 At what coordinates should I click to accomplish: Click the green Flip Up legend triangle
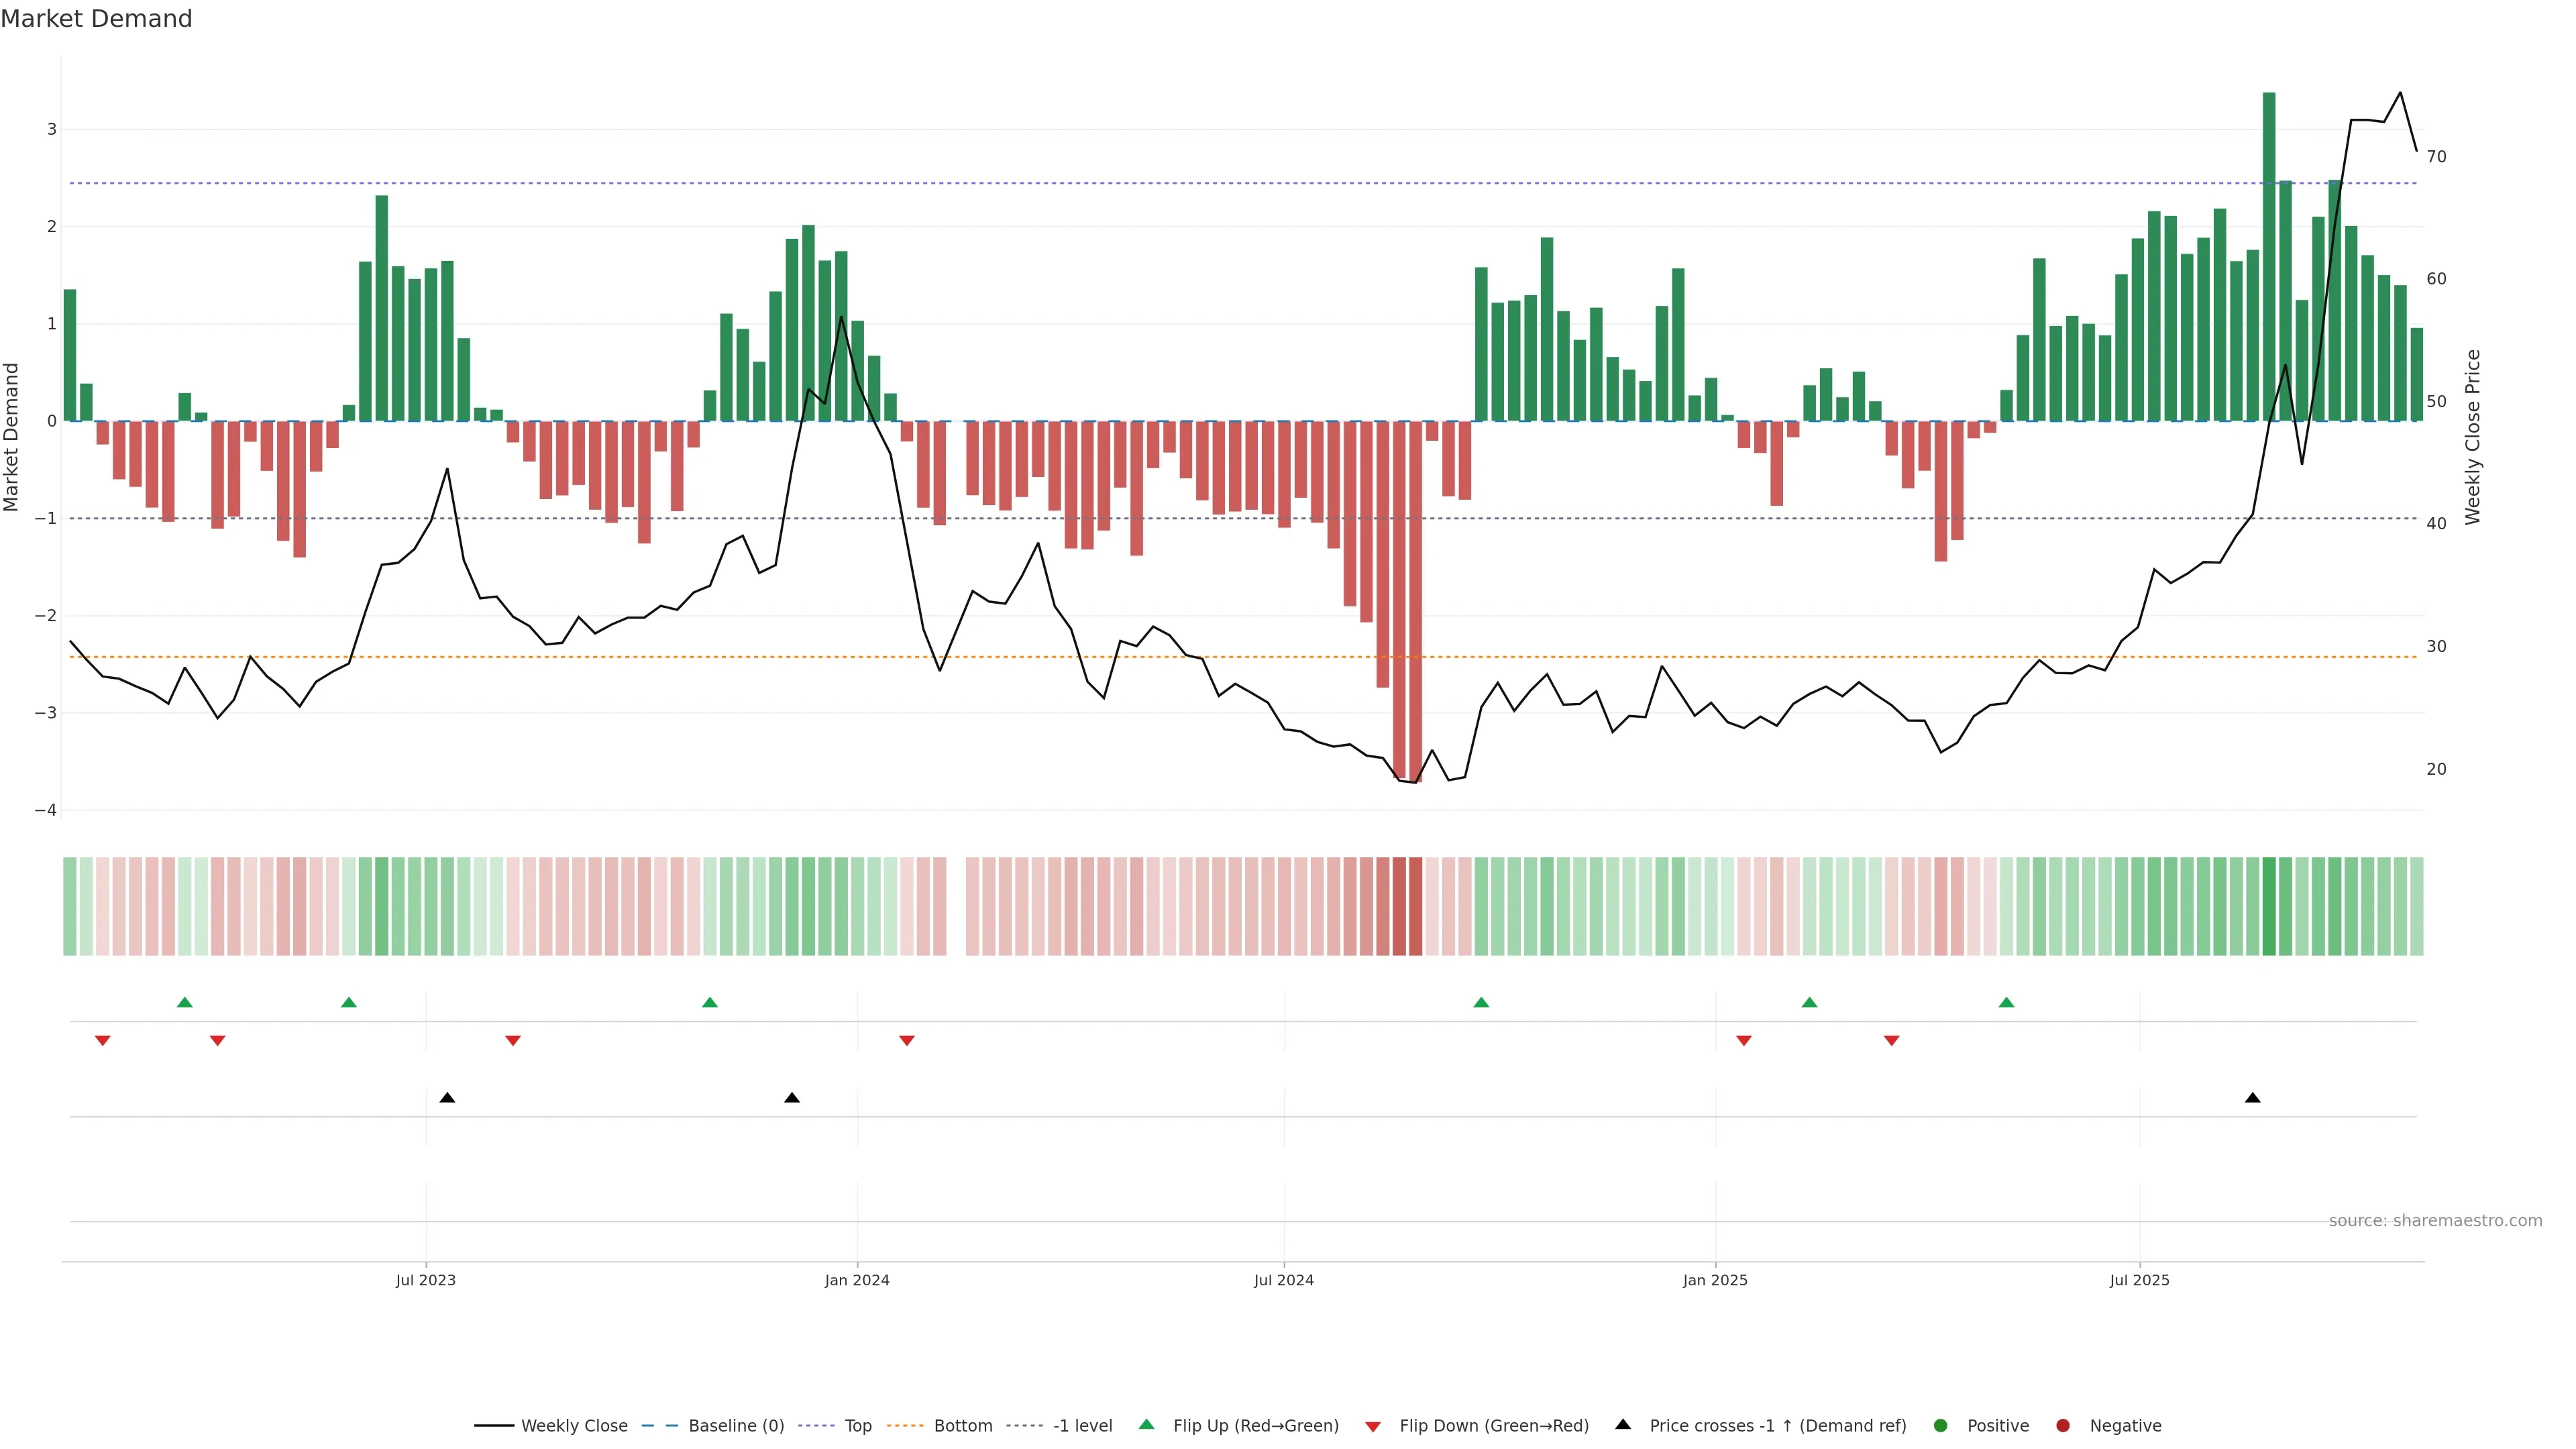pos(1147,1425)
